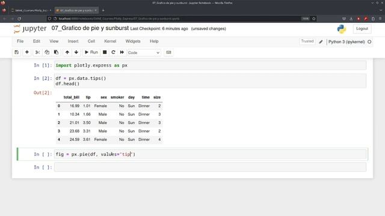Viewport: 385px width, 216px height.
Task: Switch to the SMAE_Courses browser tab
Action: [x=31, y=10]
